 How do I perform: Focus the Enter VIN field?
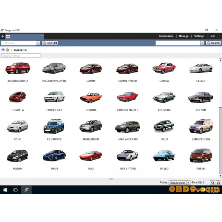click(x=19, y=43)
